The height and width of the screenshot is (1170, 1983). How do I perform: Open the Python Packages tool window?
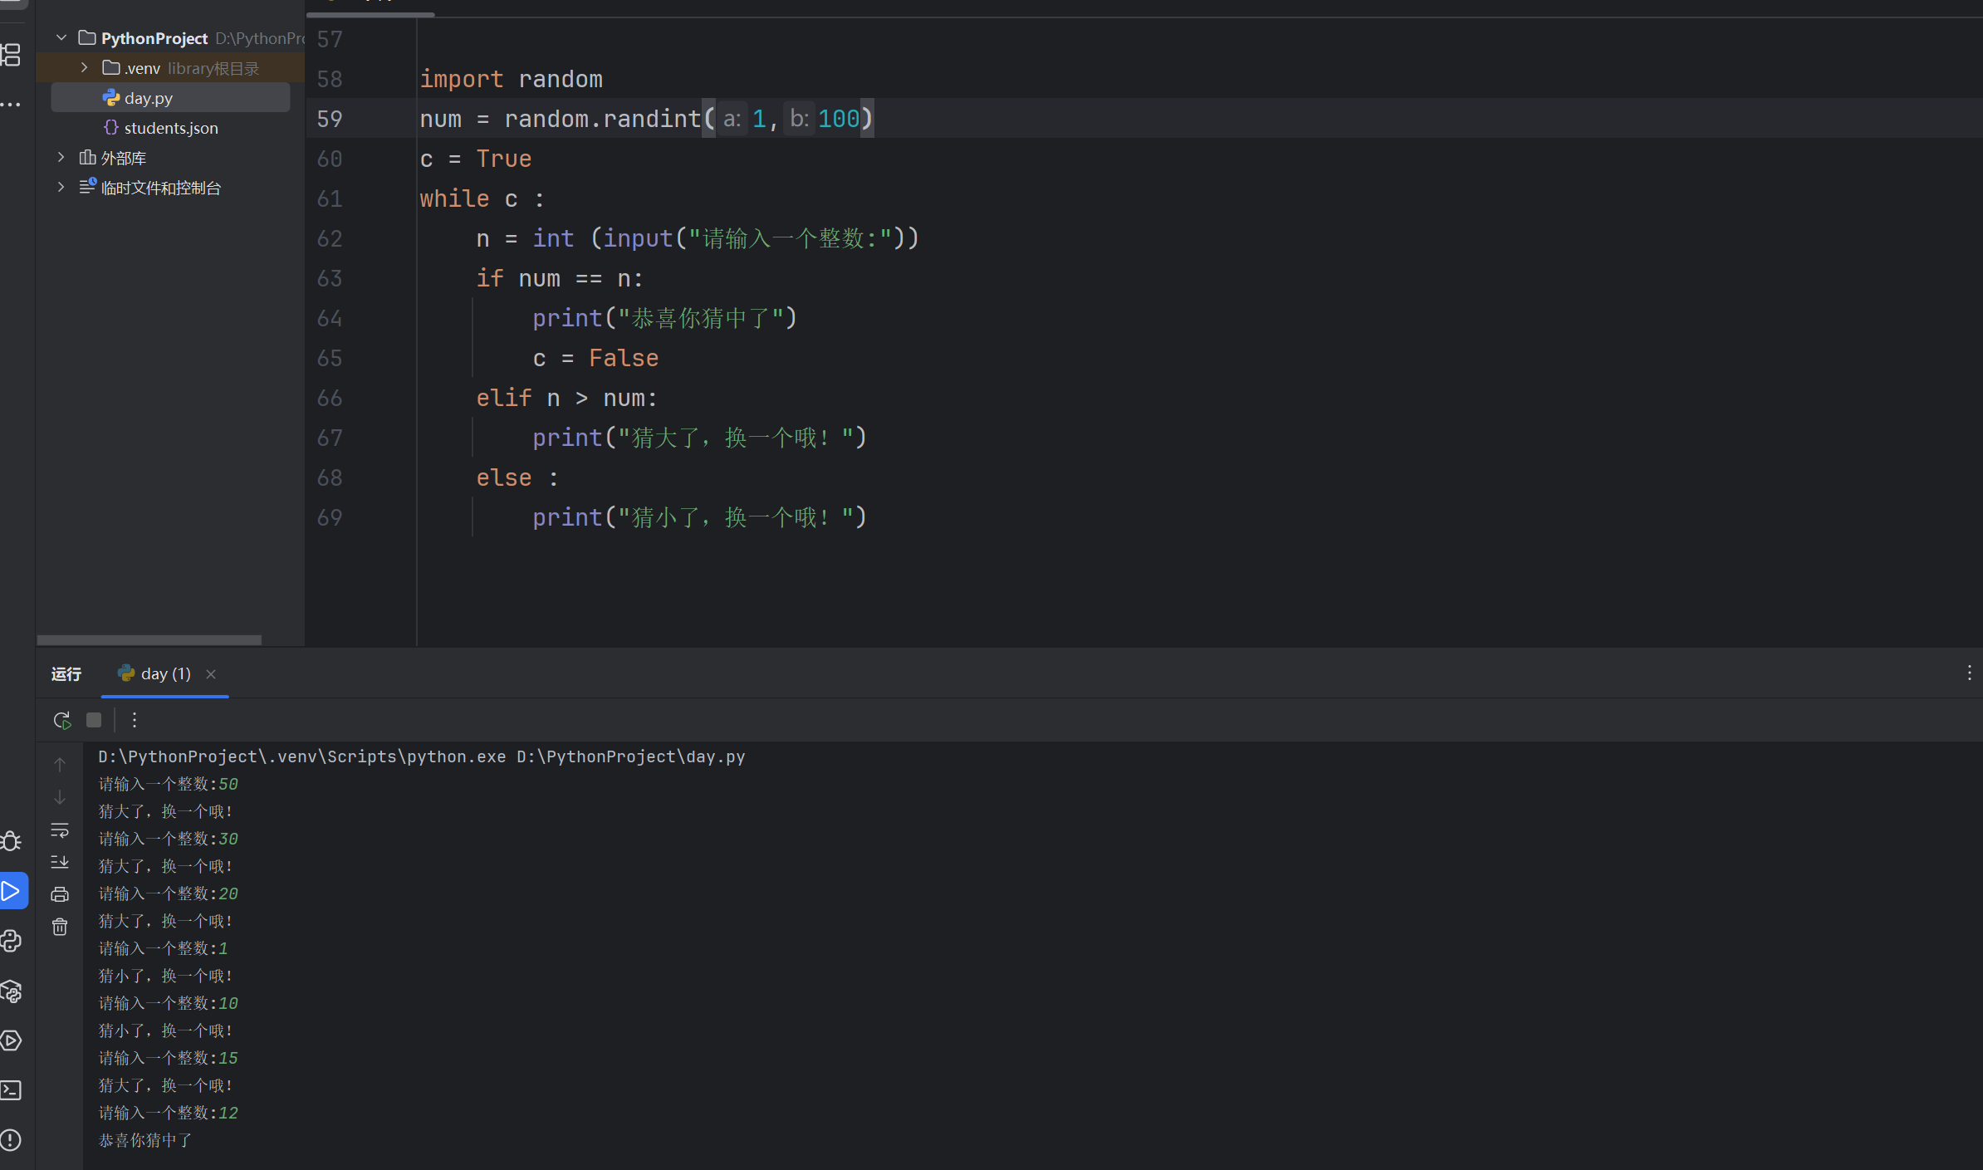pyautogui.click(x=12, y=991)
